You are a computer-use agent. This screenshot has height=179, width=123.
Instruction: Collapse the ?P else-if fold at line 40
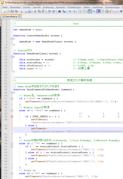click(12, 143)
